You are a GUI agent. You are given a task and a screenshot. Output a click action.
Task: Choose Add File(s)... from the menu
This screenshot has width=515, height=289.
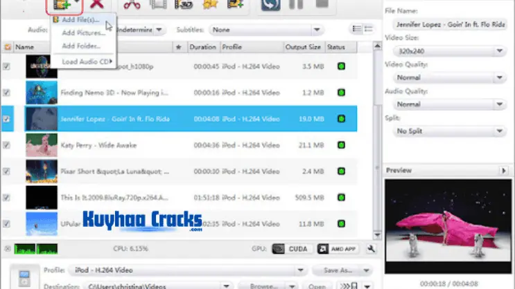pos(80,20)
